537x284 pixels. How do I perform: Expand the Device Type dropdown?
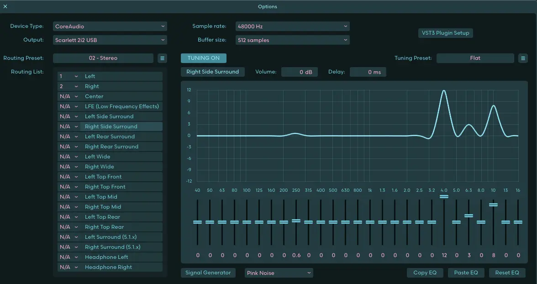(110, 26)
